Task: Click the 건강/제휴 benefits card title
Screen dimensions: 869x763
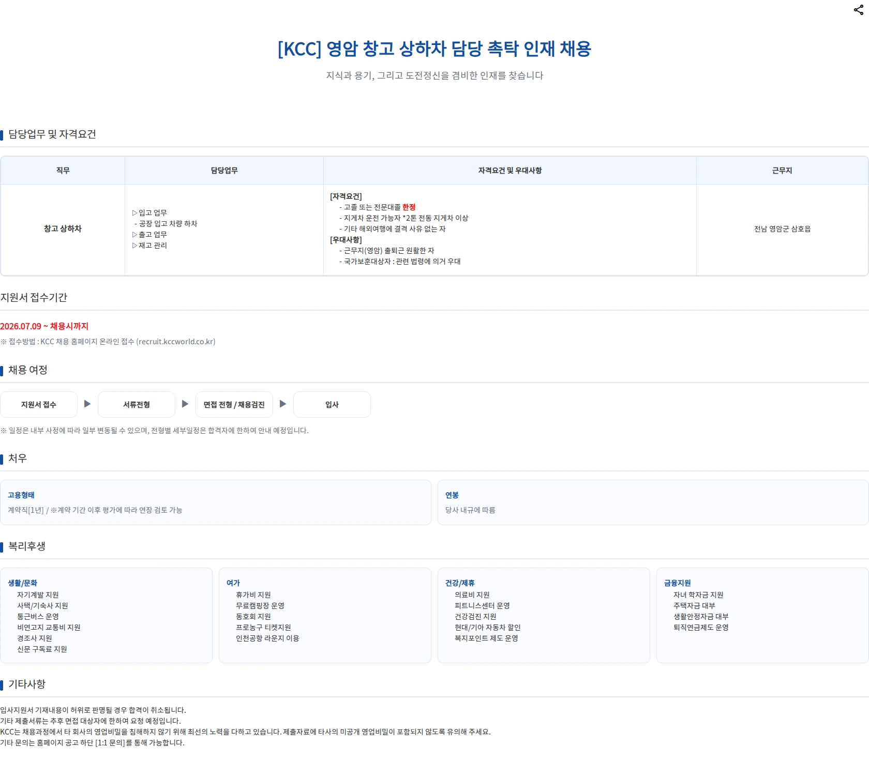Action: coord(460,583)
